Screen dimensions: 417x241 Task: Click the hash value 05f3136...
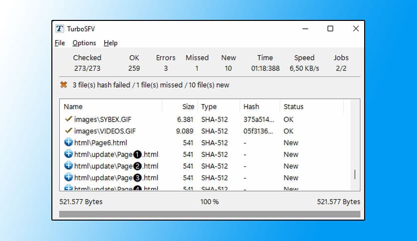(258, 131)
